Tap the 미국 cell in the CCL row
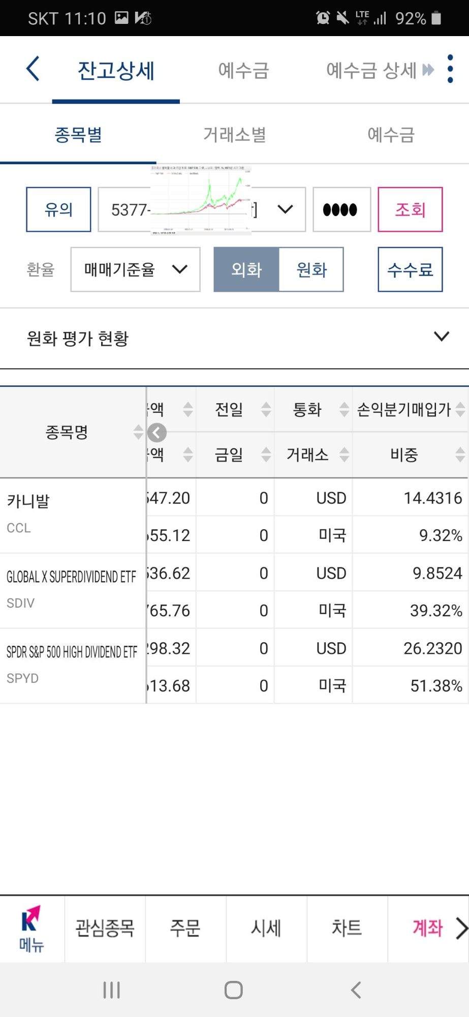469x1017 pixels. 314,535
